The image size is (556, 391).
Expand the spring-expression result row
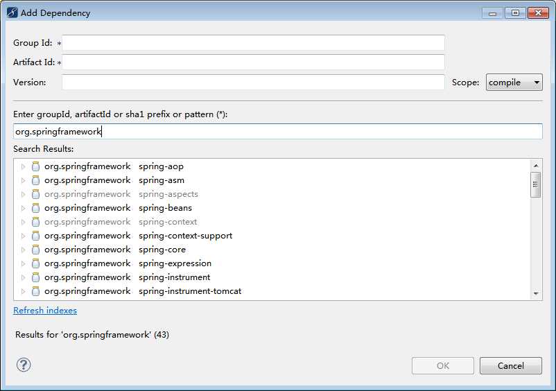pos(23,263)
